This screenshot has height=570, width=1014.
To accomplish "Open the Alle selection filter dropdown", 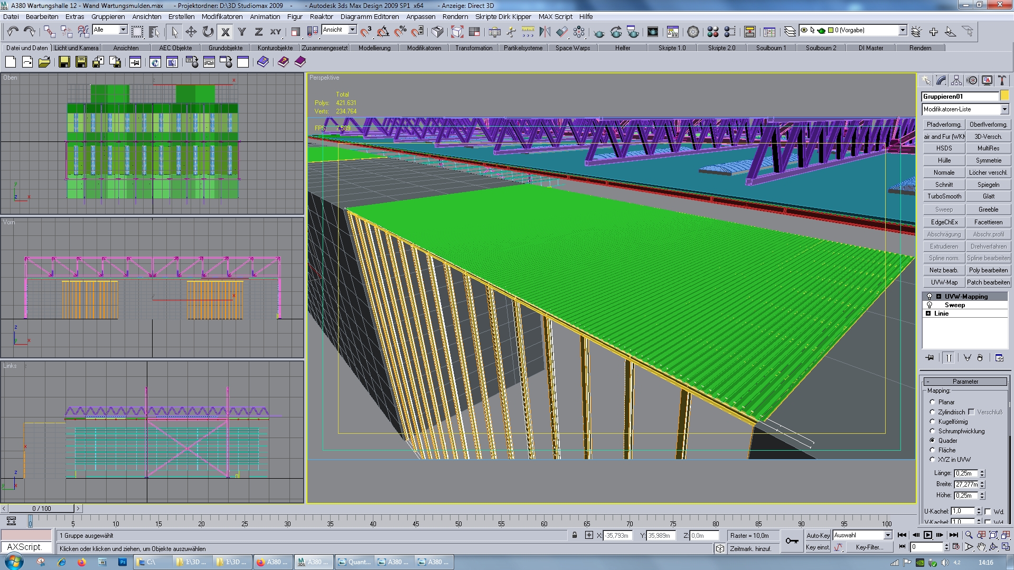I will (x=123, y=30).
